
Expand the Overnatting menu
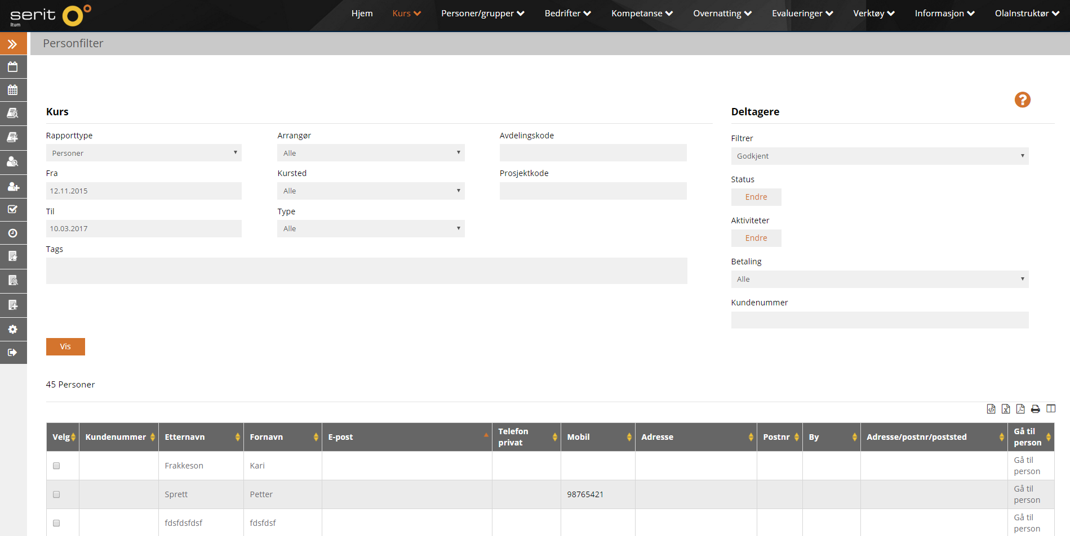coord(722,13)
